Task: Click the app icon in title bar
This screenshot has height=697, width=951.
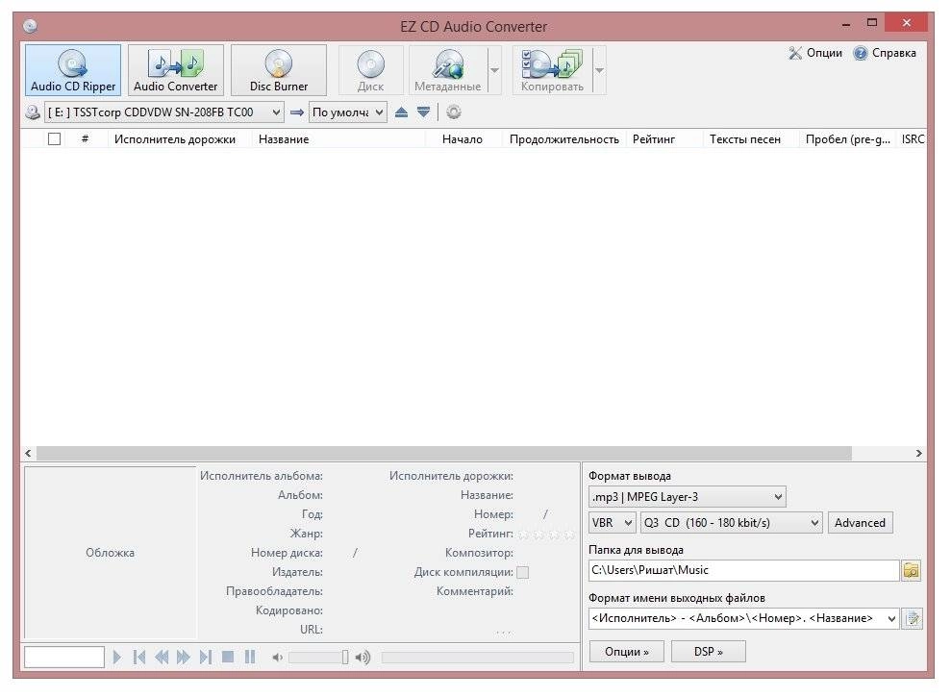Action: [x=30, y=26]
